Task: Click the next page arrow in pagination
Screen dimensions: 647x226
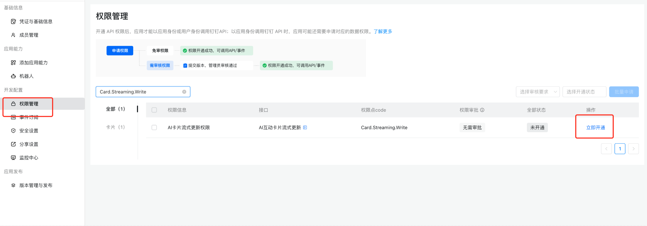Action: pyautogui.click(x=633, y=149)
